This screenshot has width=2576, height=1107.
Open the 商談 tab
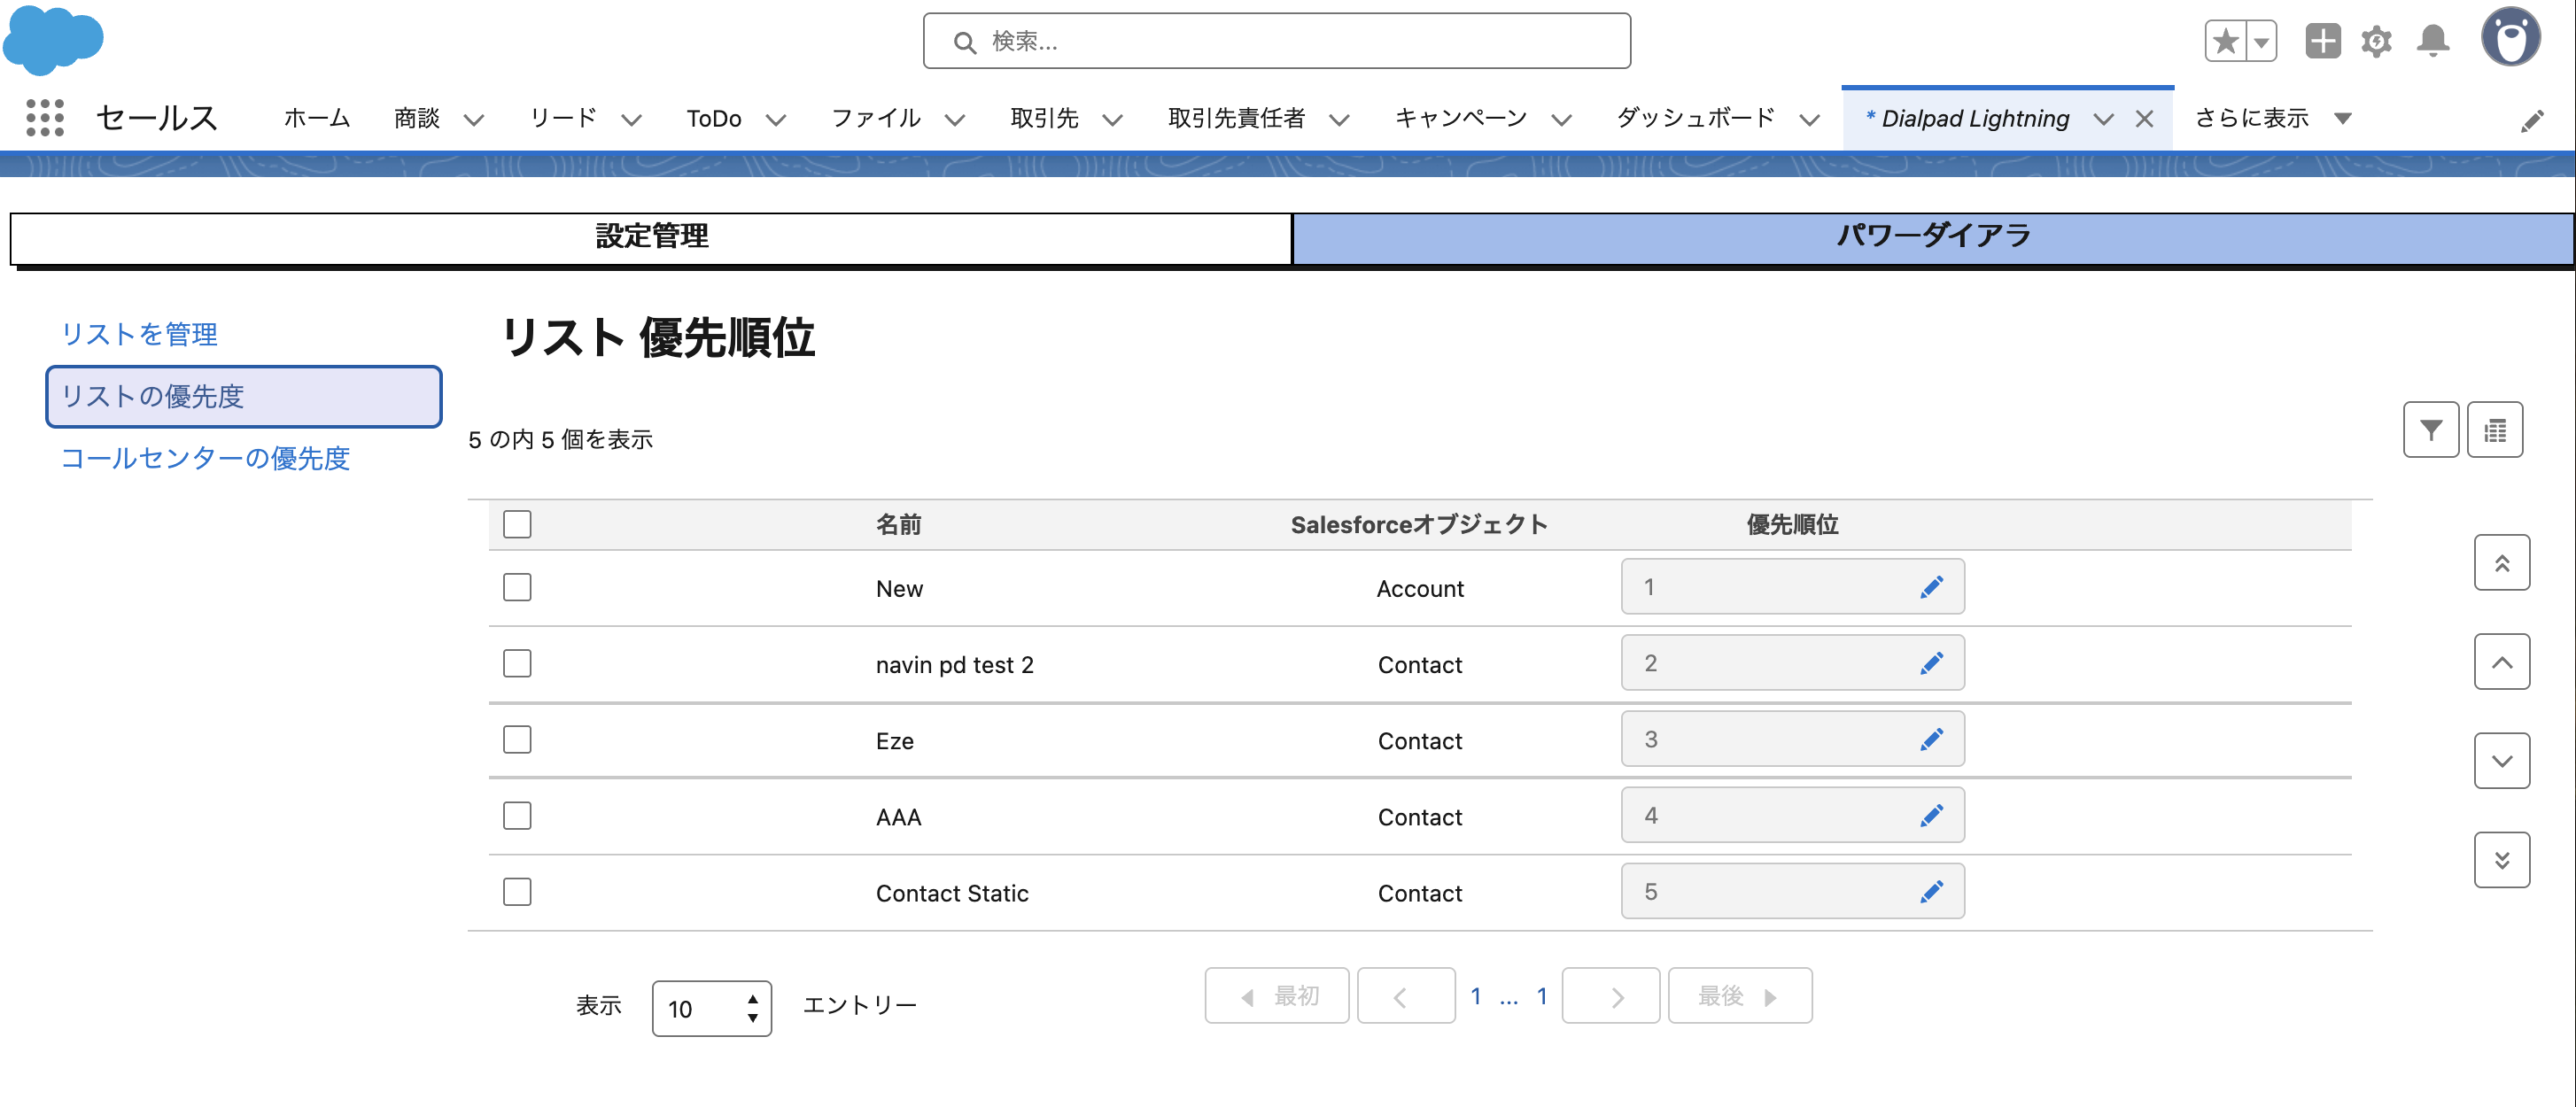coord(417,118)
